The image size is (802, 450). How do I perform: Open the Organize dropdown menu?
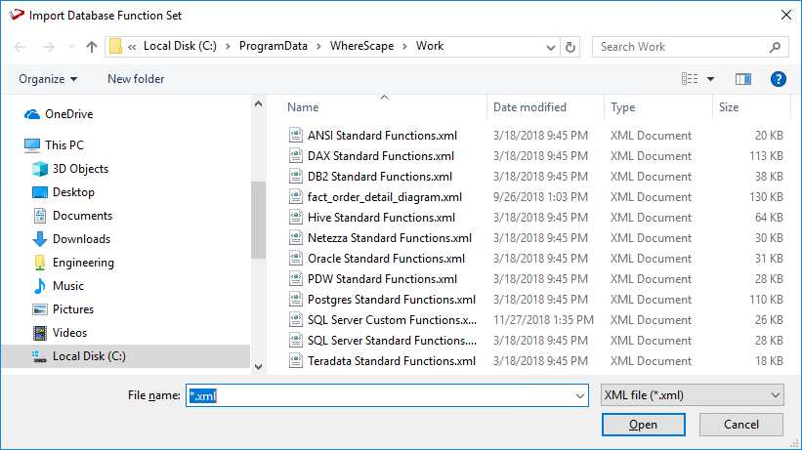pyautogui.click(x=48, y=79)
